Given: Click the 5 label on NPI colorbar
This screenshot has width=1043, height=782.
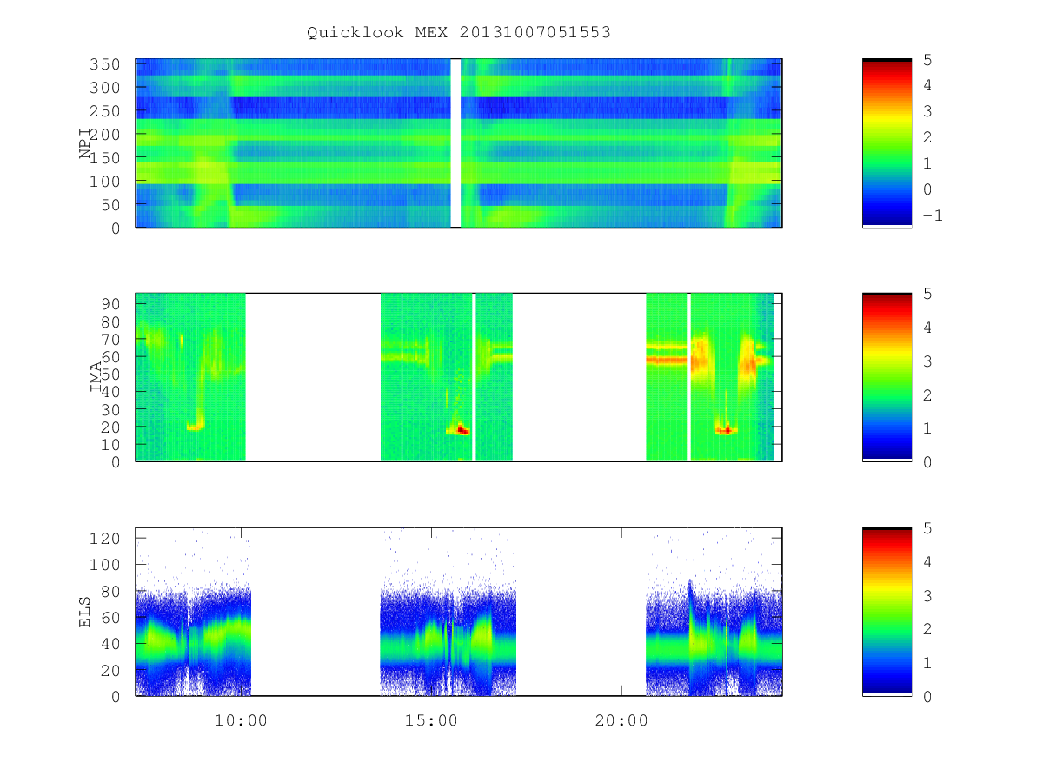Looking at the screenshot, I should 927,59.
